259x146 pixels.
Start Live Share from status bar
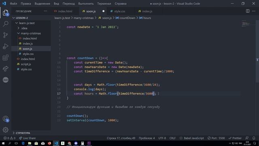pos(27,138)
